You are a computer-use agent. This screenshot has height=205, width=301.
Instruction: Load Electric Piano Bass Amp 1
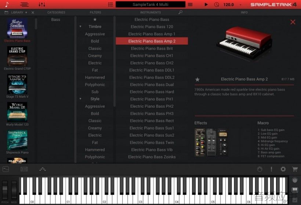tap(152, 34)
